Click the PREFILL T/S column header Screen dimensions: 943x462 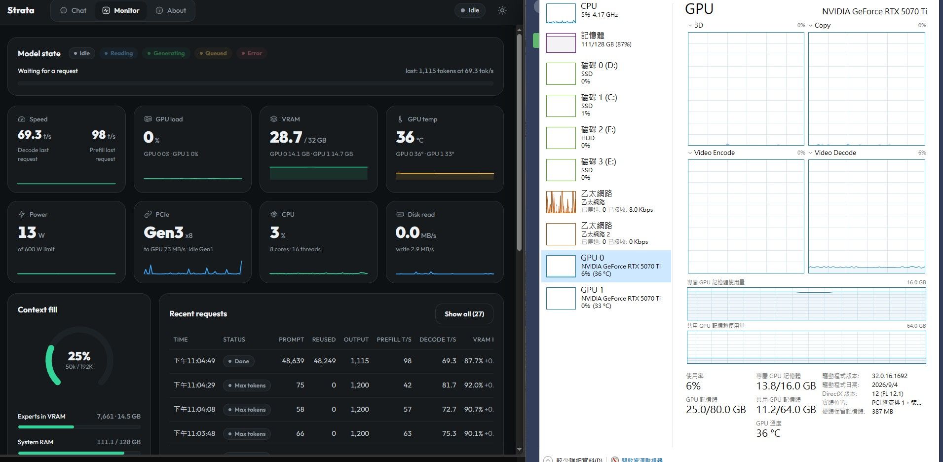coord(394,340)
